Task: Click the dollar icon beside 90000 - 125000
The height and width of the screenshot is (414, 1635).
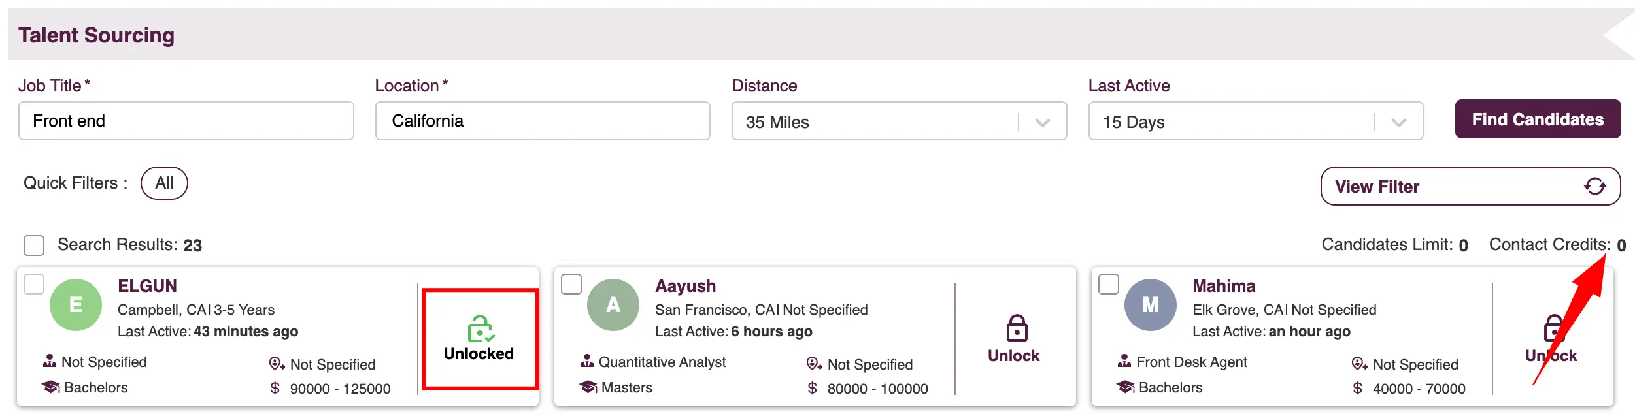Action: [275, 389]
